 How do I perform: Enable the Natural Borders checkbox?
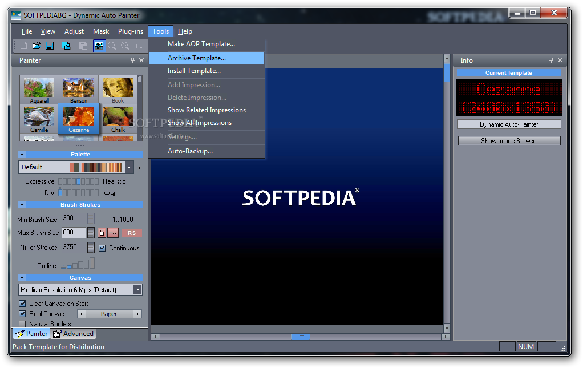(x=22, y=323)
